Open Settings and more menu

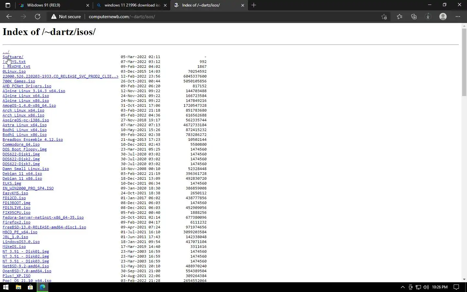(458, 17)
